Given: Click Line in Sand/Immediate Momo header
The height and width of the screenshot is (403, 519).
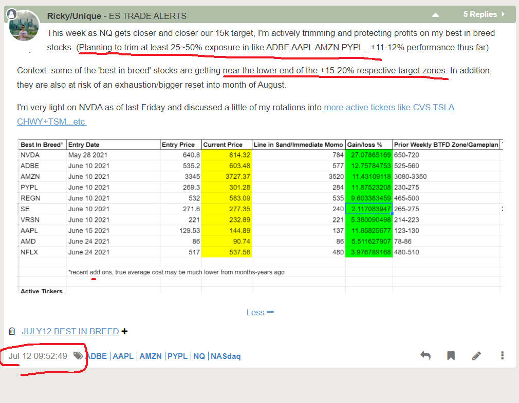Looking at the screenshot, I should click(x=299, y=145).
